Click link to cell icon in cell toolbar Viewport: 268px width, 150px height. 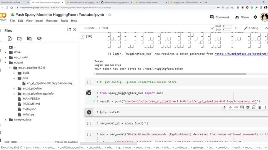236,107
